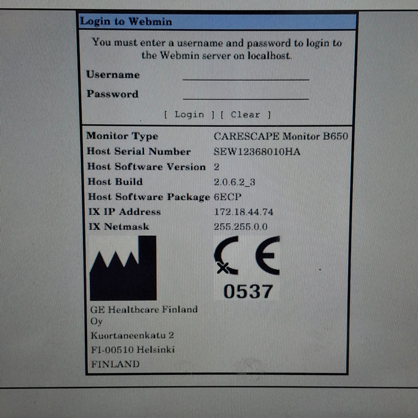The height and width of the screenshot is (418, 418).
Task: Click the Clear button
Action: point(245,115)
